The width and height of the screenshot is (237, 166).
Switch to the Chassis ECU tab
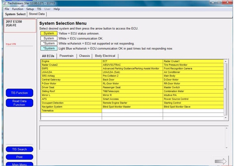[x=85, y=56]
